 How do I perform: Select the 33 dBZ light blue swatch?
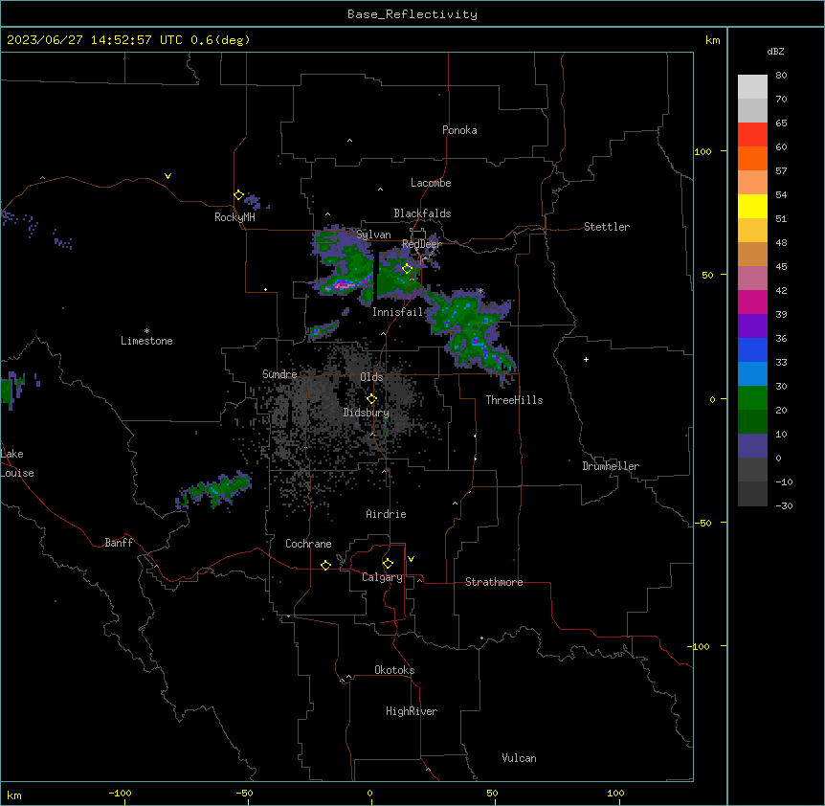tap(752, 373)
